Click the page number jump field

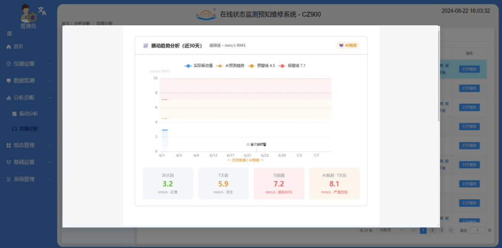[477, 230]
